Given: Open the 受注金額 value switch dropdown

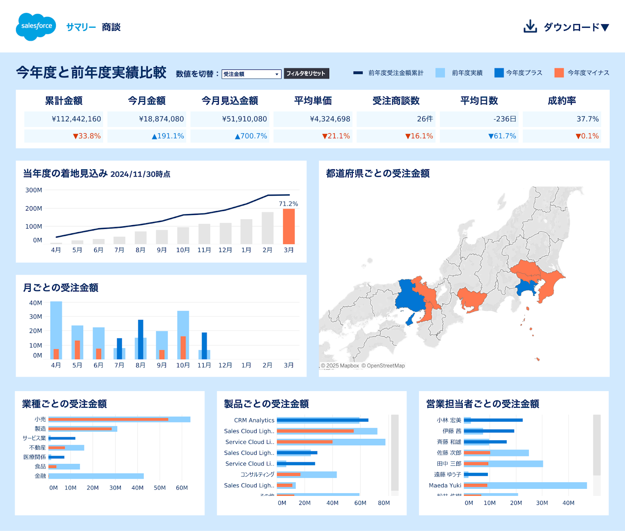Looking at the screenshot, I should pyautogui.click(x=251, y=74).
